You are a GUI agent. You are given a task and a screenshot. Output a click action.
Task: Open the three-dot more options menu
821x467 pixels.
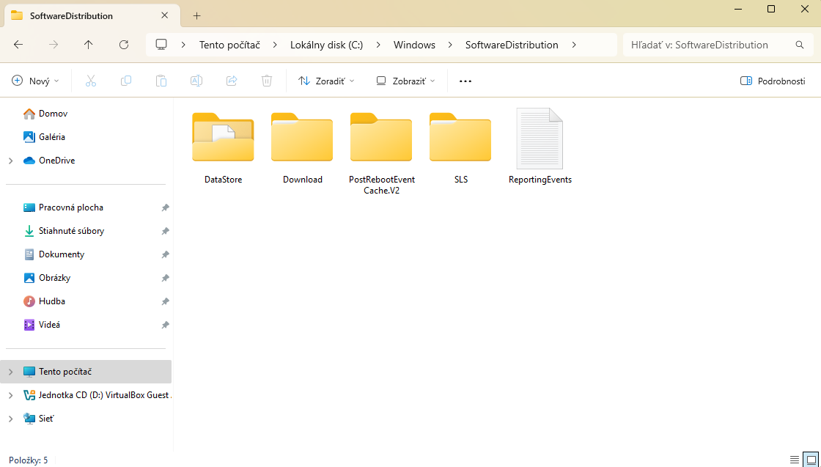point(465,81)
